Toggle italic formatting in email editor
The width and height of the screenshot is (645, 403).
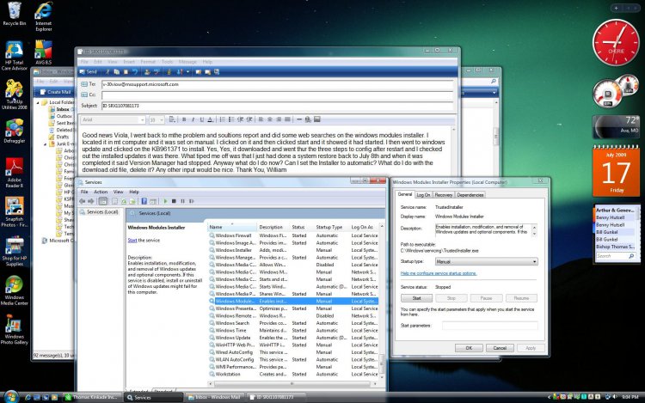point(193,119)
